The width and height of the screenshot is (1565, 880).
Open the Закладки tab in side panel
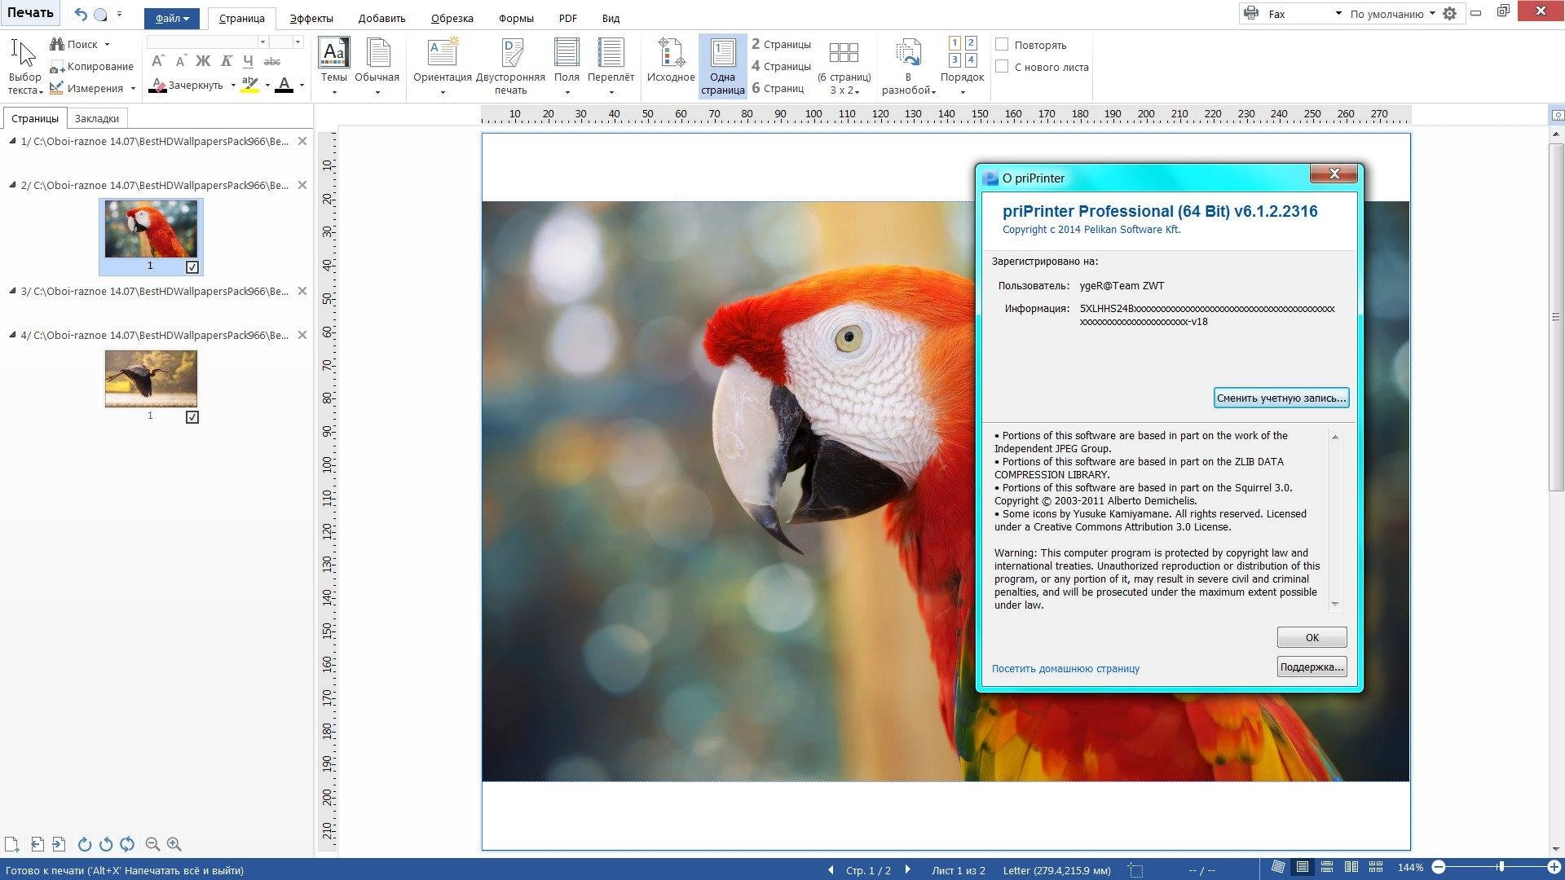97,118
